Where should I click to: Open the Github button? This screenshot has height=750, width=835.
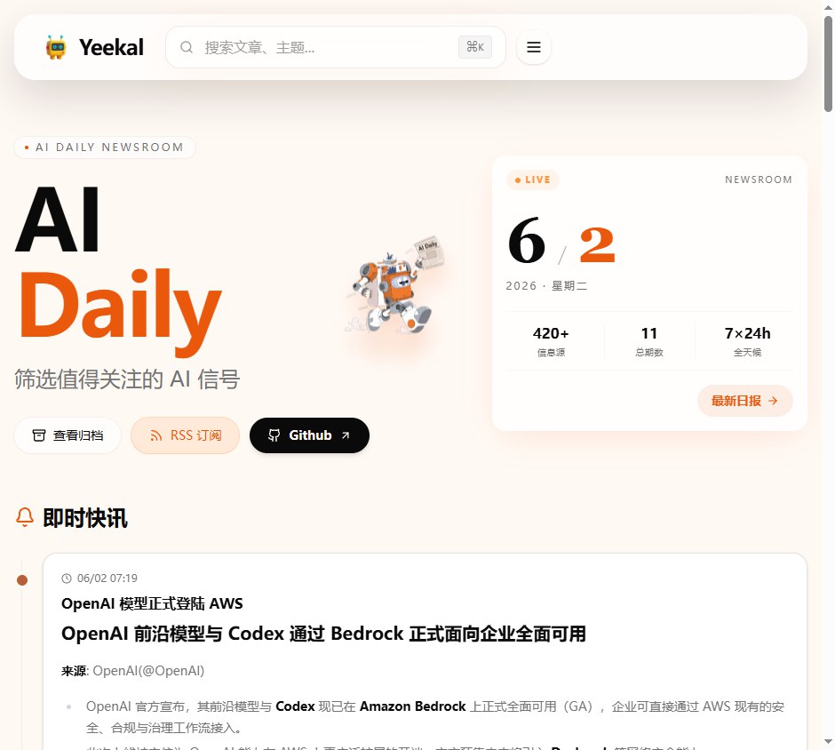tap(309, 435)
